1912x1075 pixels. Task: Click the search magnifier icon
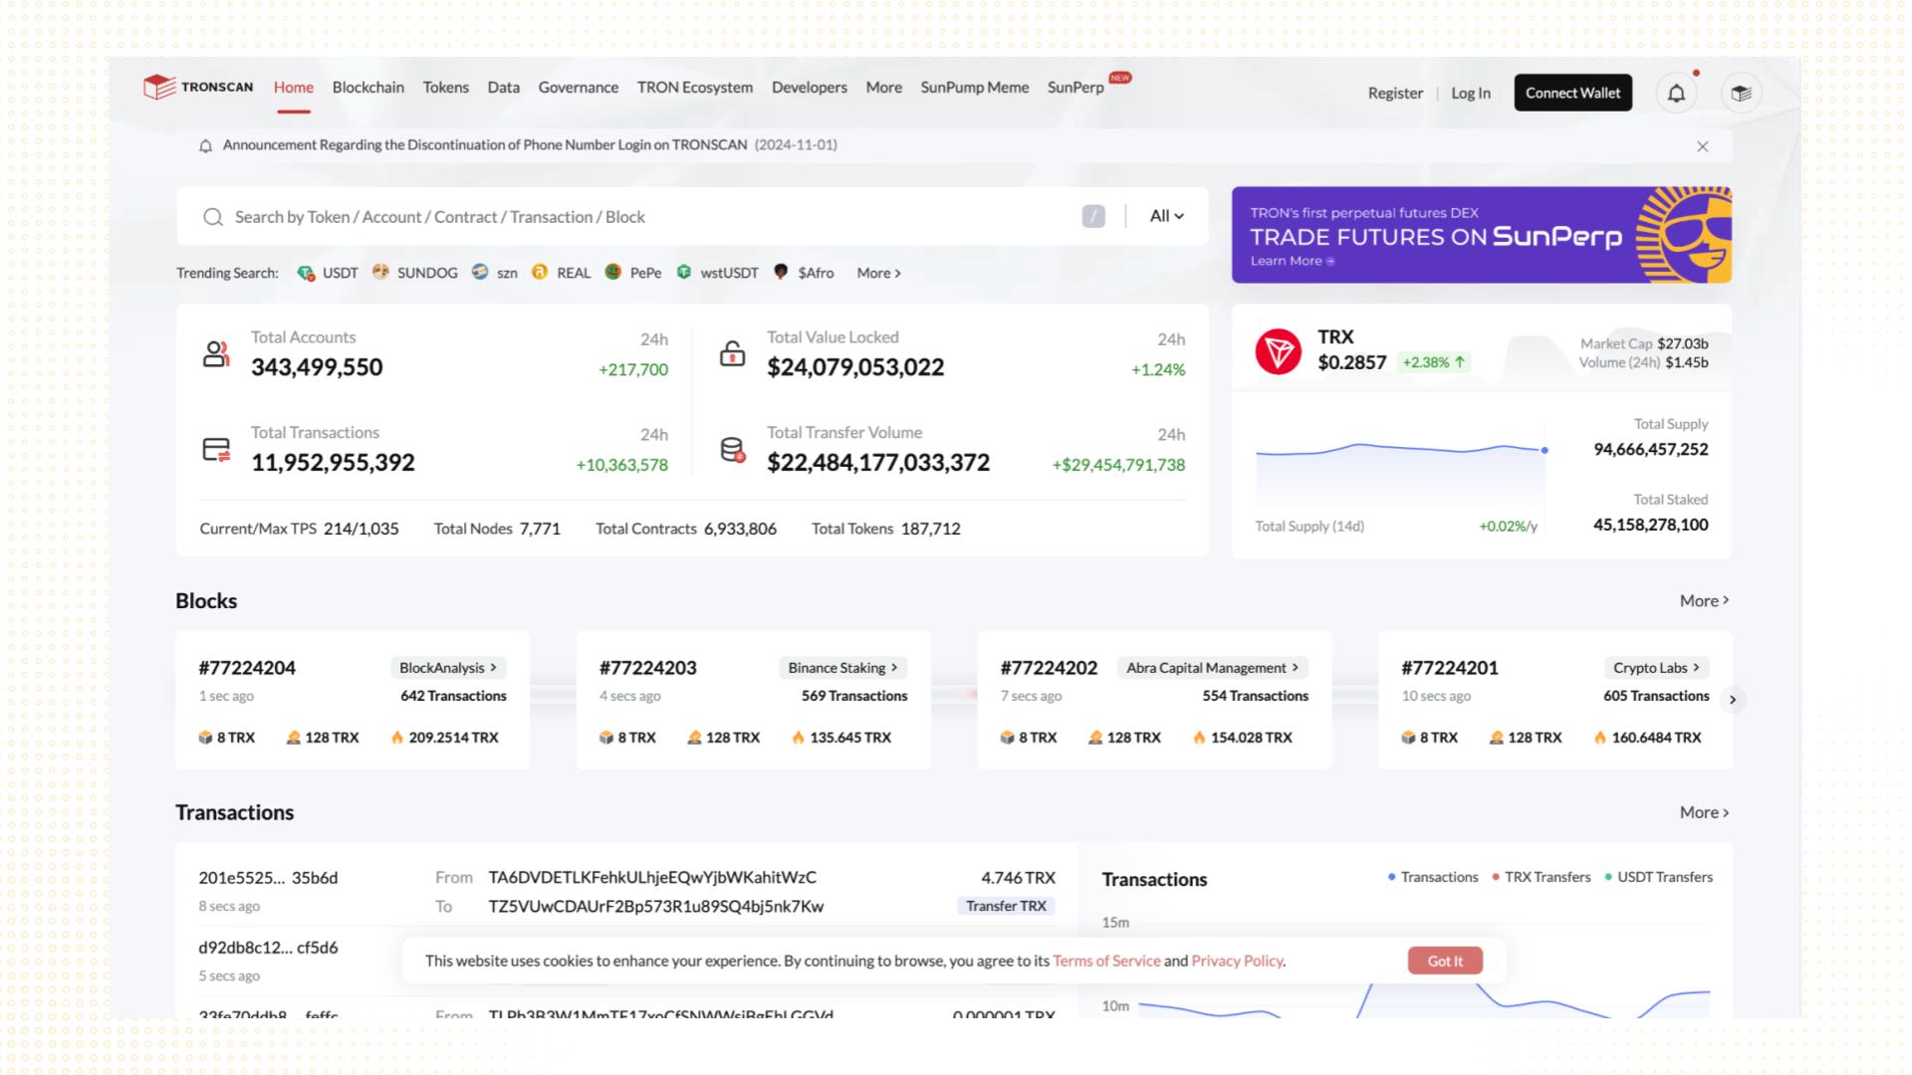coord(212,216)
